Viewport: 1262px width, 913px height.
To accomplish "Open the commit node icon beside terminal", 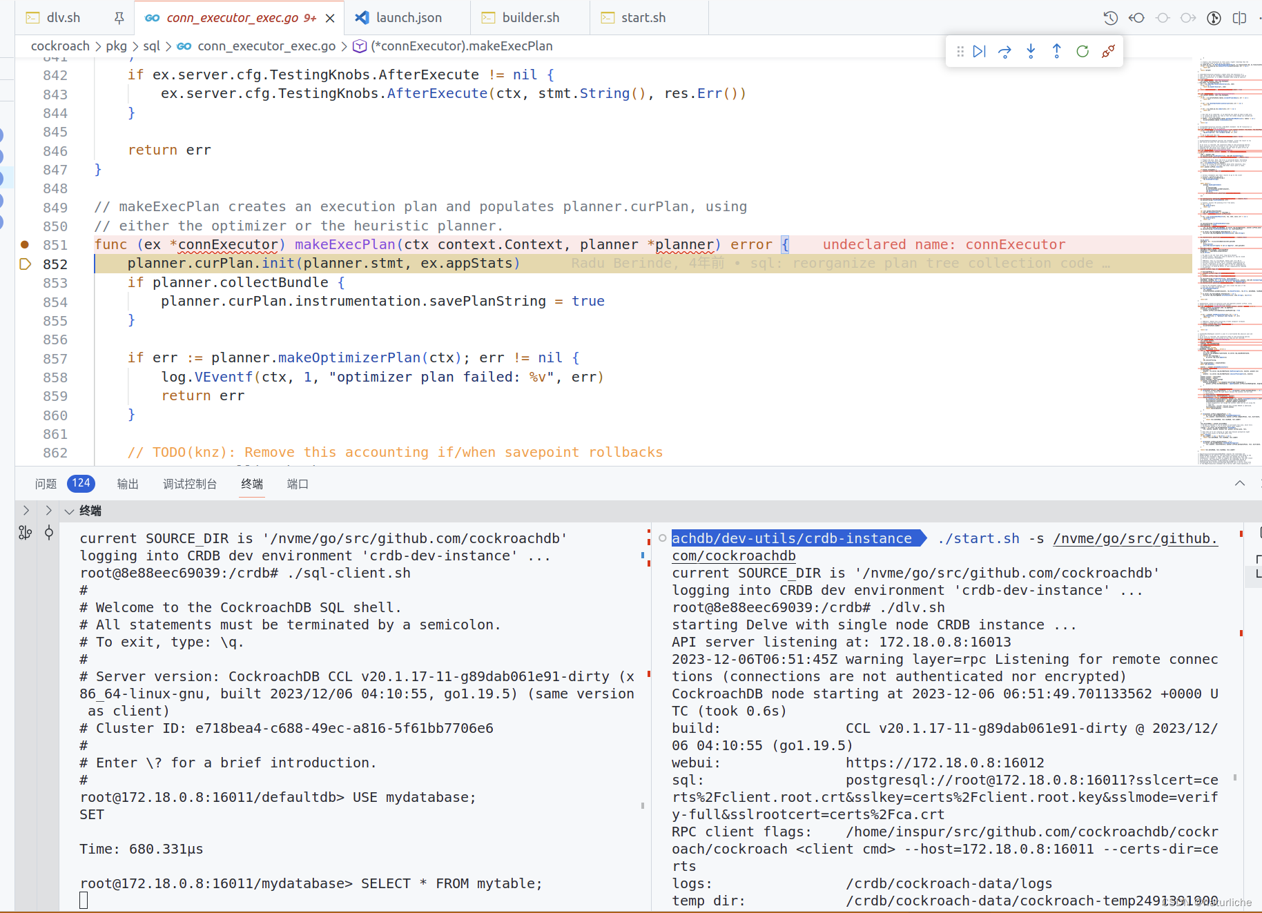I will [49, 533].
